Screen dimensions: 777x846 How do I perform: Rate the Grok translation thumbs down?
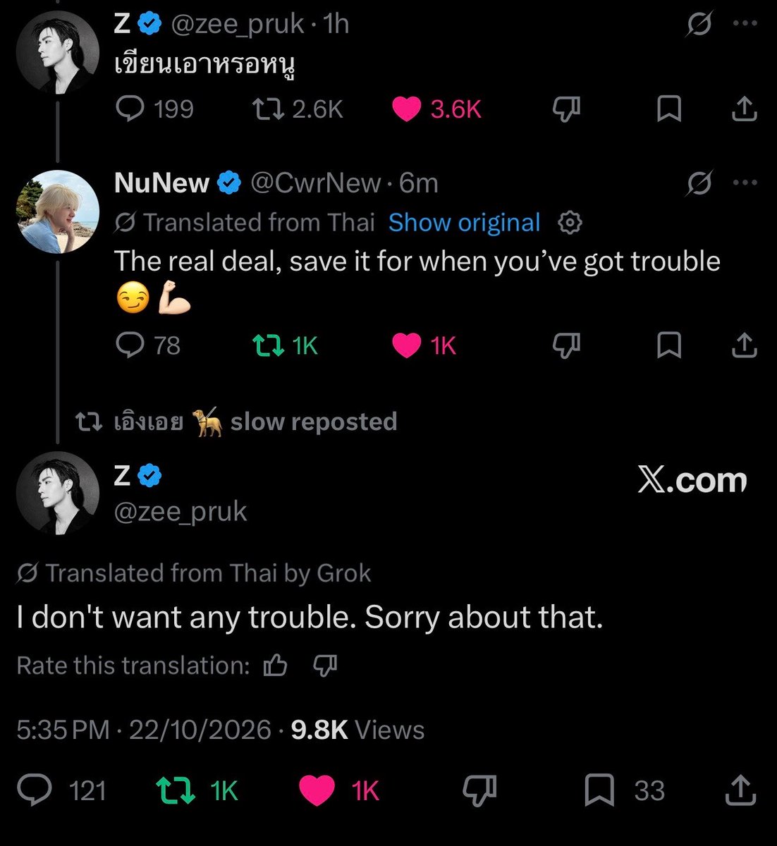click(324, 666)
